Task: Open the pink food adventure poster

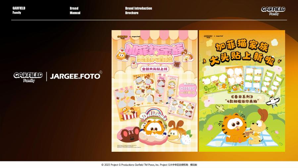Action: 155,91
